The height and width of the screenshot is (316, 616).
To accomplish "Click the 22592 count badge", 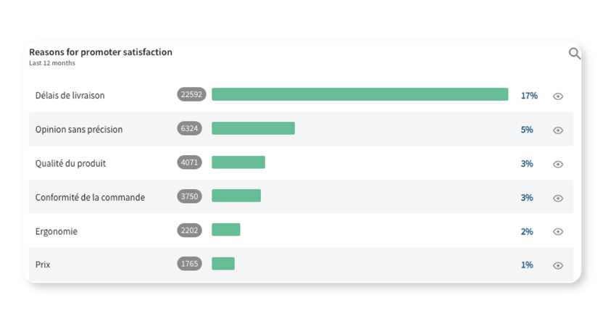I will 191,94.
